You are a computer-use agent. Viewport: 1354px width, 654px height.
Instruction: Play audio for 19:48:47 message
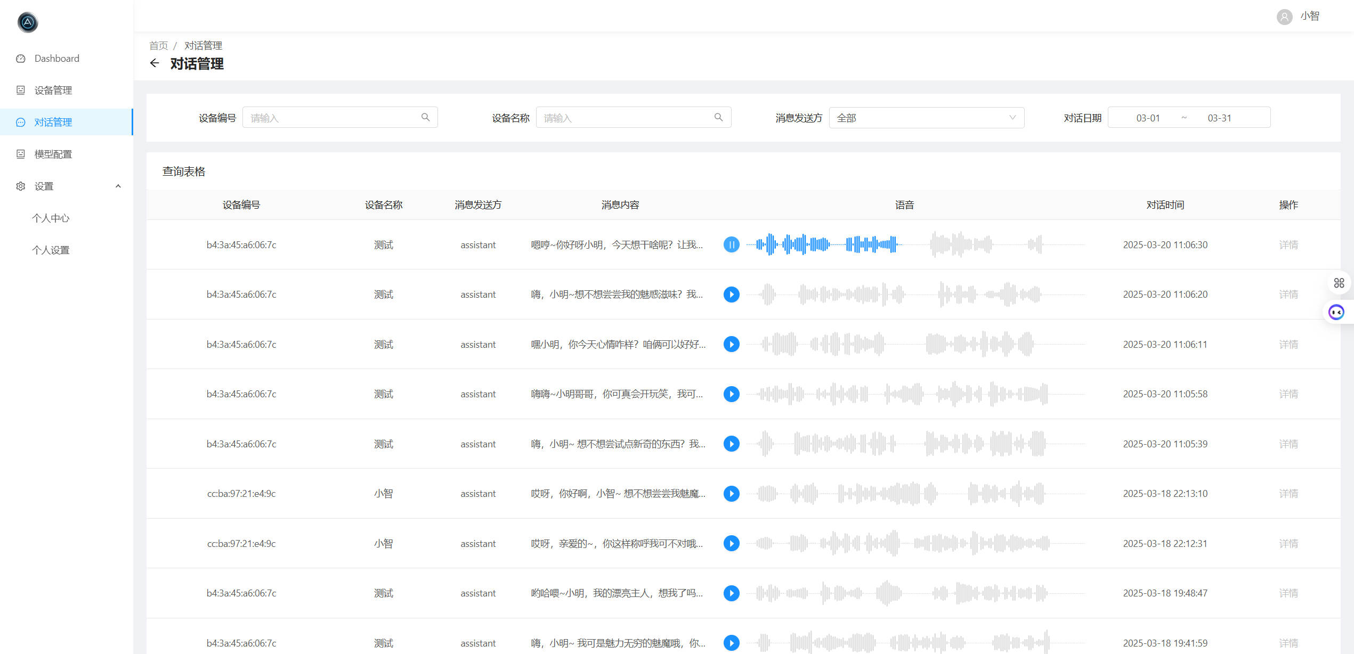731,593
